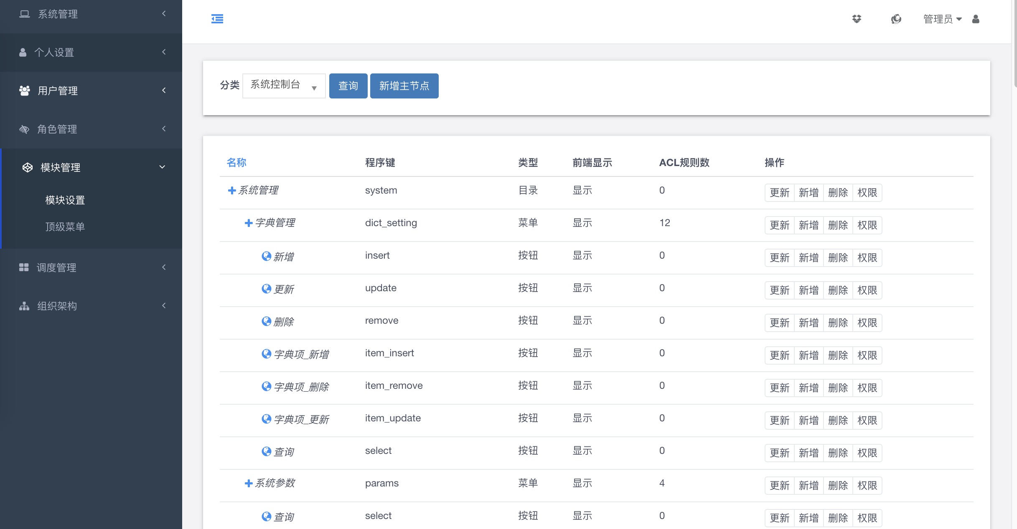Open the 模块设置 menu item
The height and width of the screenshot is (529, 1017).
65,200
